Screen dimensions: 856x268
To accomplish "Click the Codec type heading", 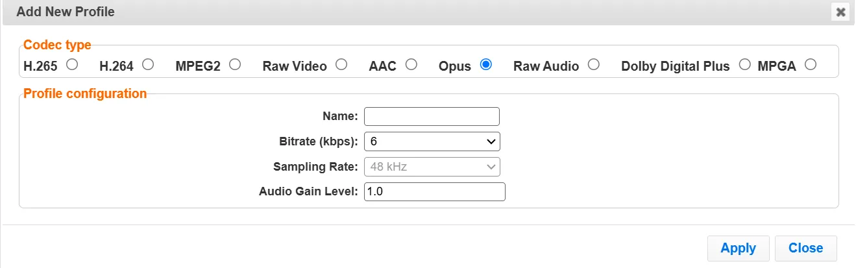I will pyautogui.click(x=57, y=45).
